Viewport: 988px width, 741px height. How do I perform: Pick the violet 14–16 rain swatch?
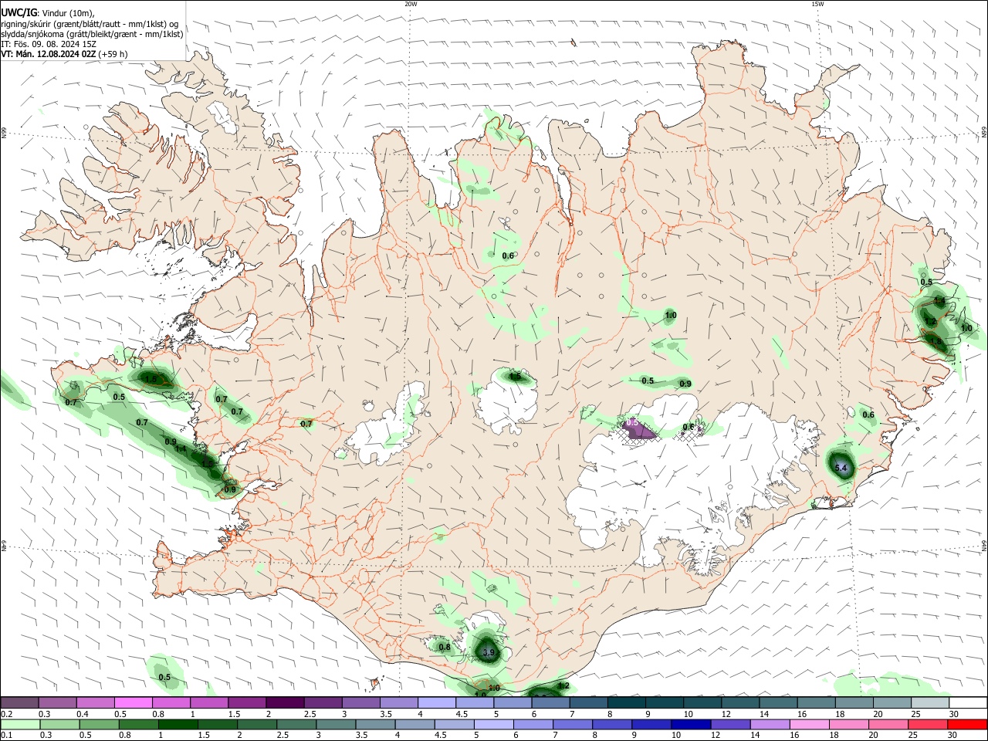click(770, 725)
